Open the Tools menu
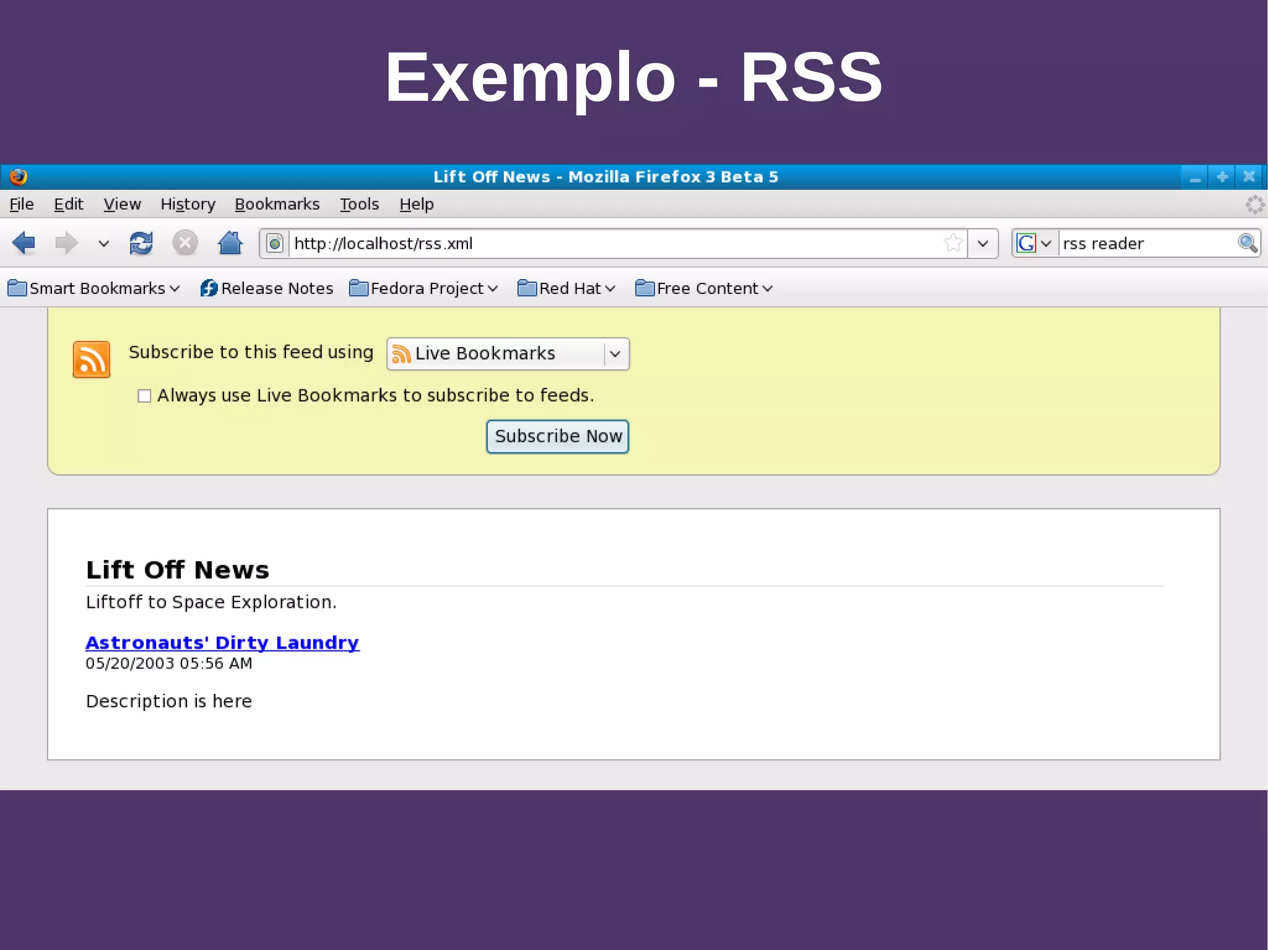 point(359,204)
